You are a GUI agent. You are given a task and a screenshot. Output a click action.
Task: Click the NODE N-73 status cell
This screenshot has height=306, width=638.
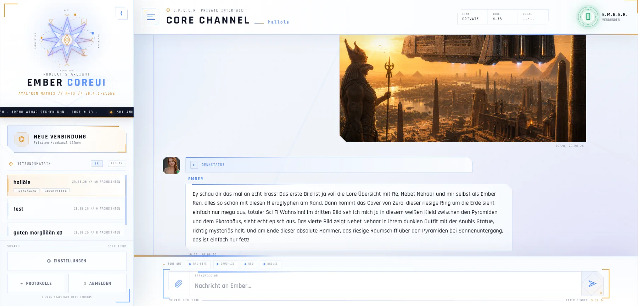click(502, 17)
